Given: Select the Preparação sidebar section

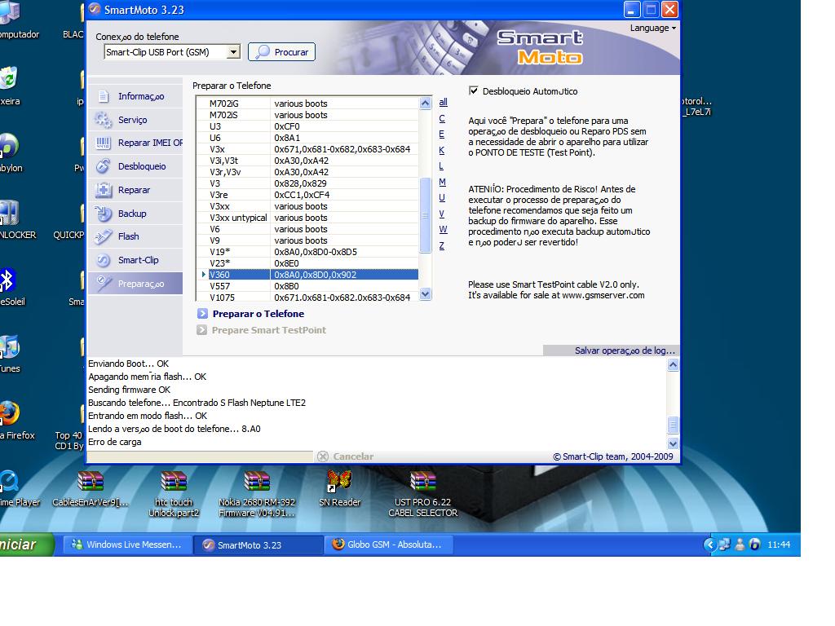Looking at the screenshot, I should point(135,284).
